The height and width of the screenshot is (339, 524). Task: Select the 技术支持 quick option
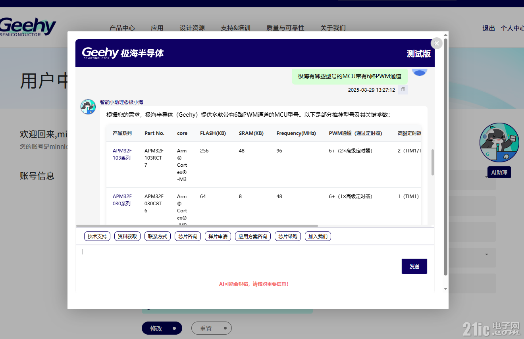[97, 237]
